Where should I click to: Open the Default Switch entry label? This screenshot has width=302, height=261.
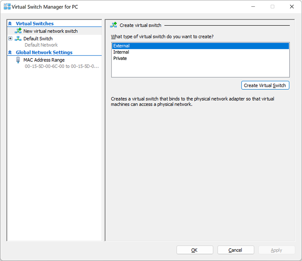38,38
